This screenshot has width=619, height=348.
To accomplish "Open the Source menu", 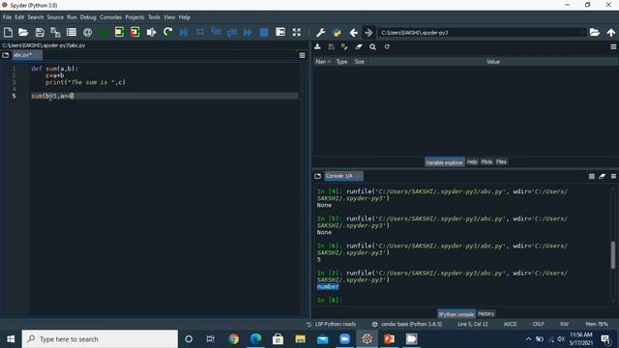I will click(55, 17).
